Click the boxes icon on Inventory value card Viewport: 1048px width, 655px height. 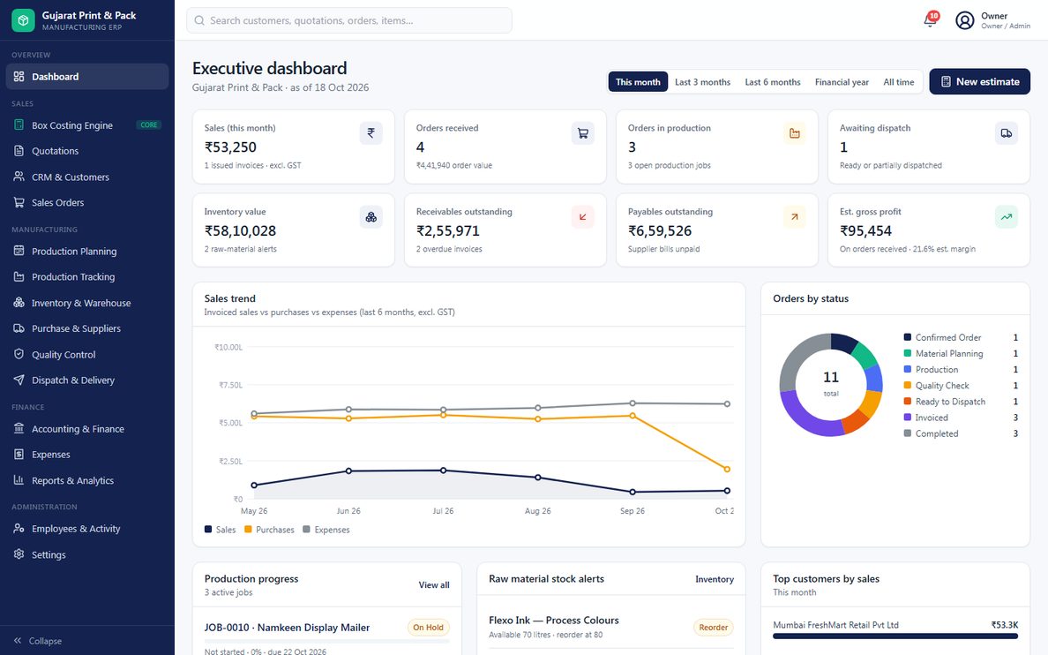point(371,217)
